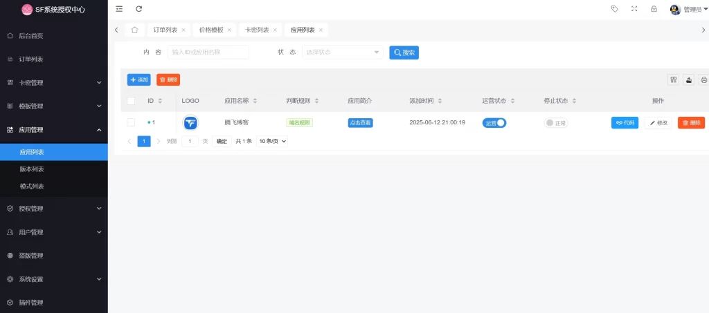This screenshot has height=313, width=709.
Task: Click the refresh icon in top bar
Action: point(139,9)
